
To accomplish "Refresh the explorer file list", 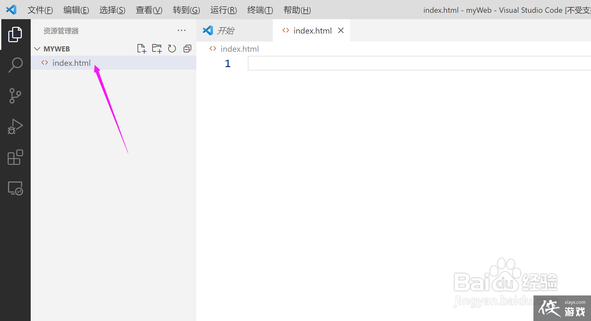I will (x=172, y=49).
